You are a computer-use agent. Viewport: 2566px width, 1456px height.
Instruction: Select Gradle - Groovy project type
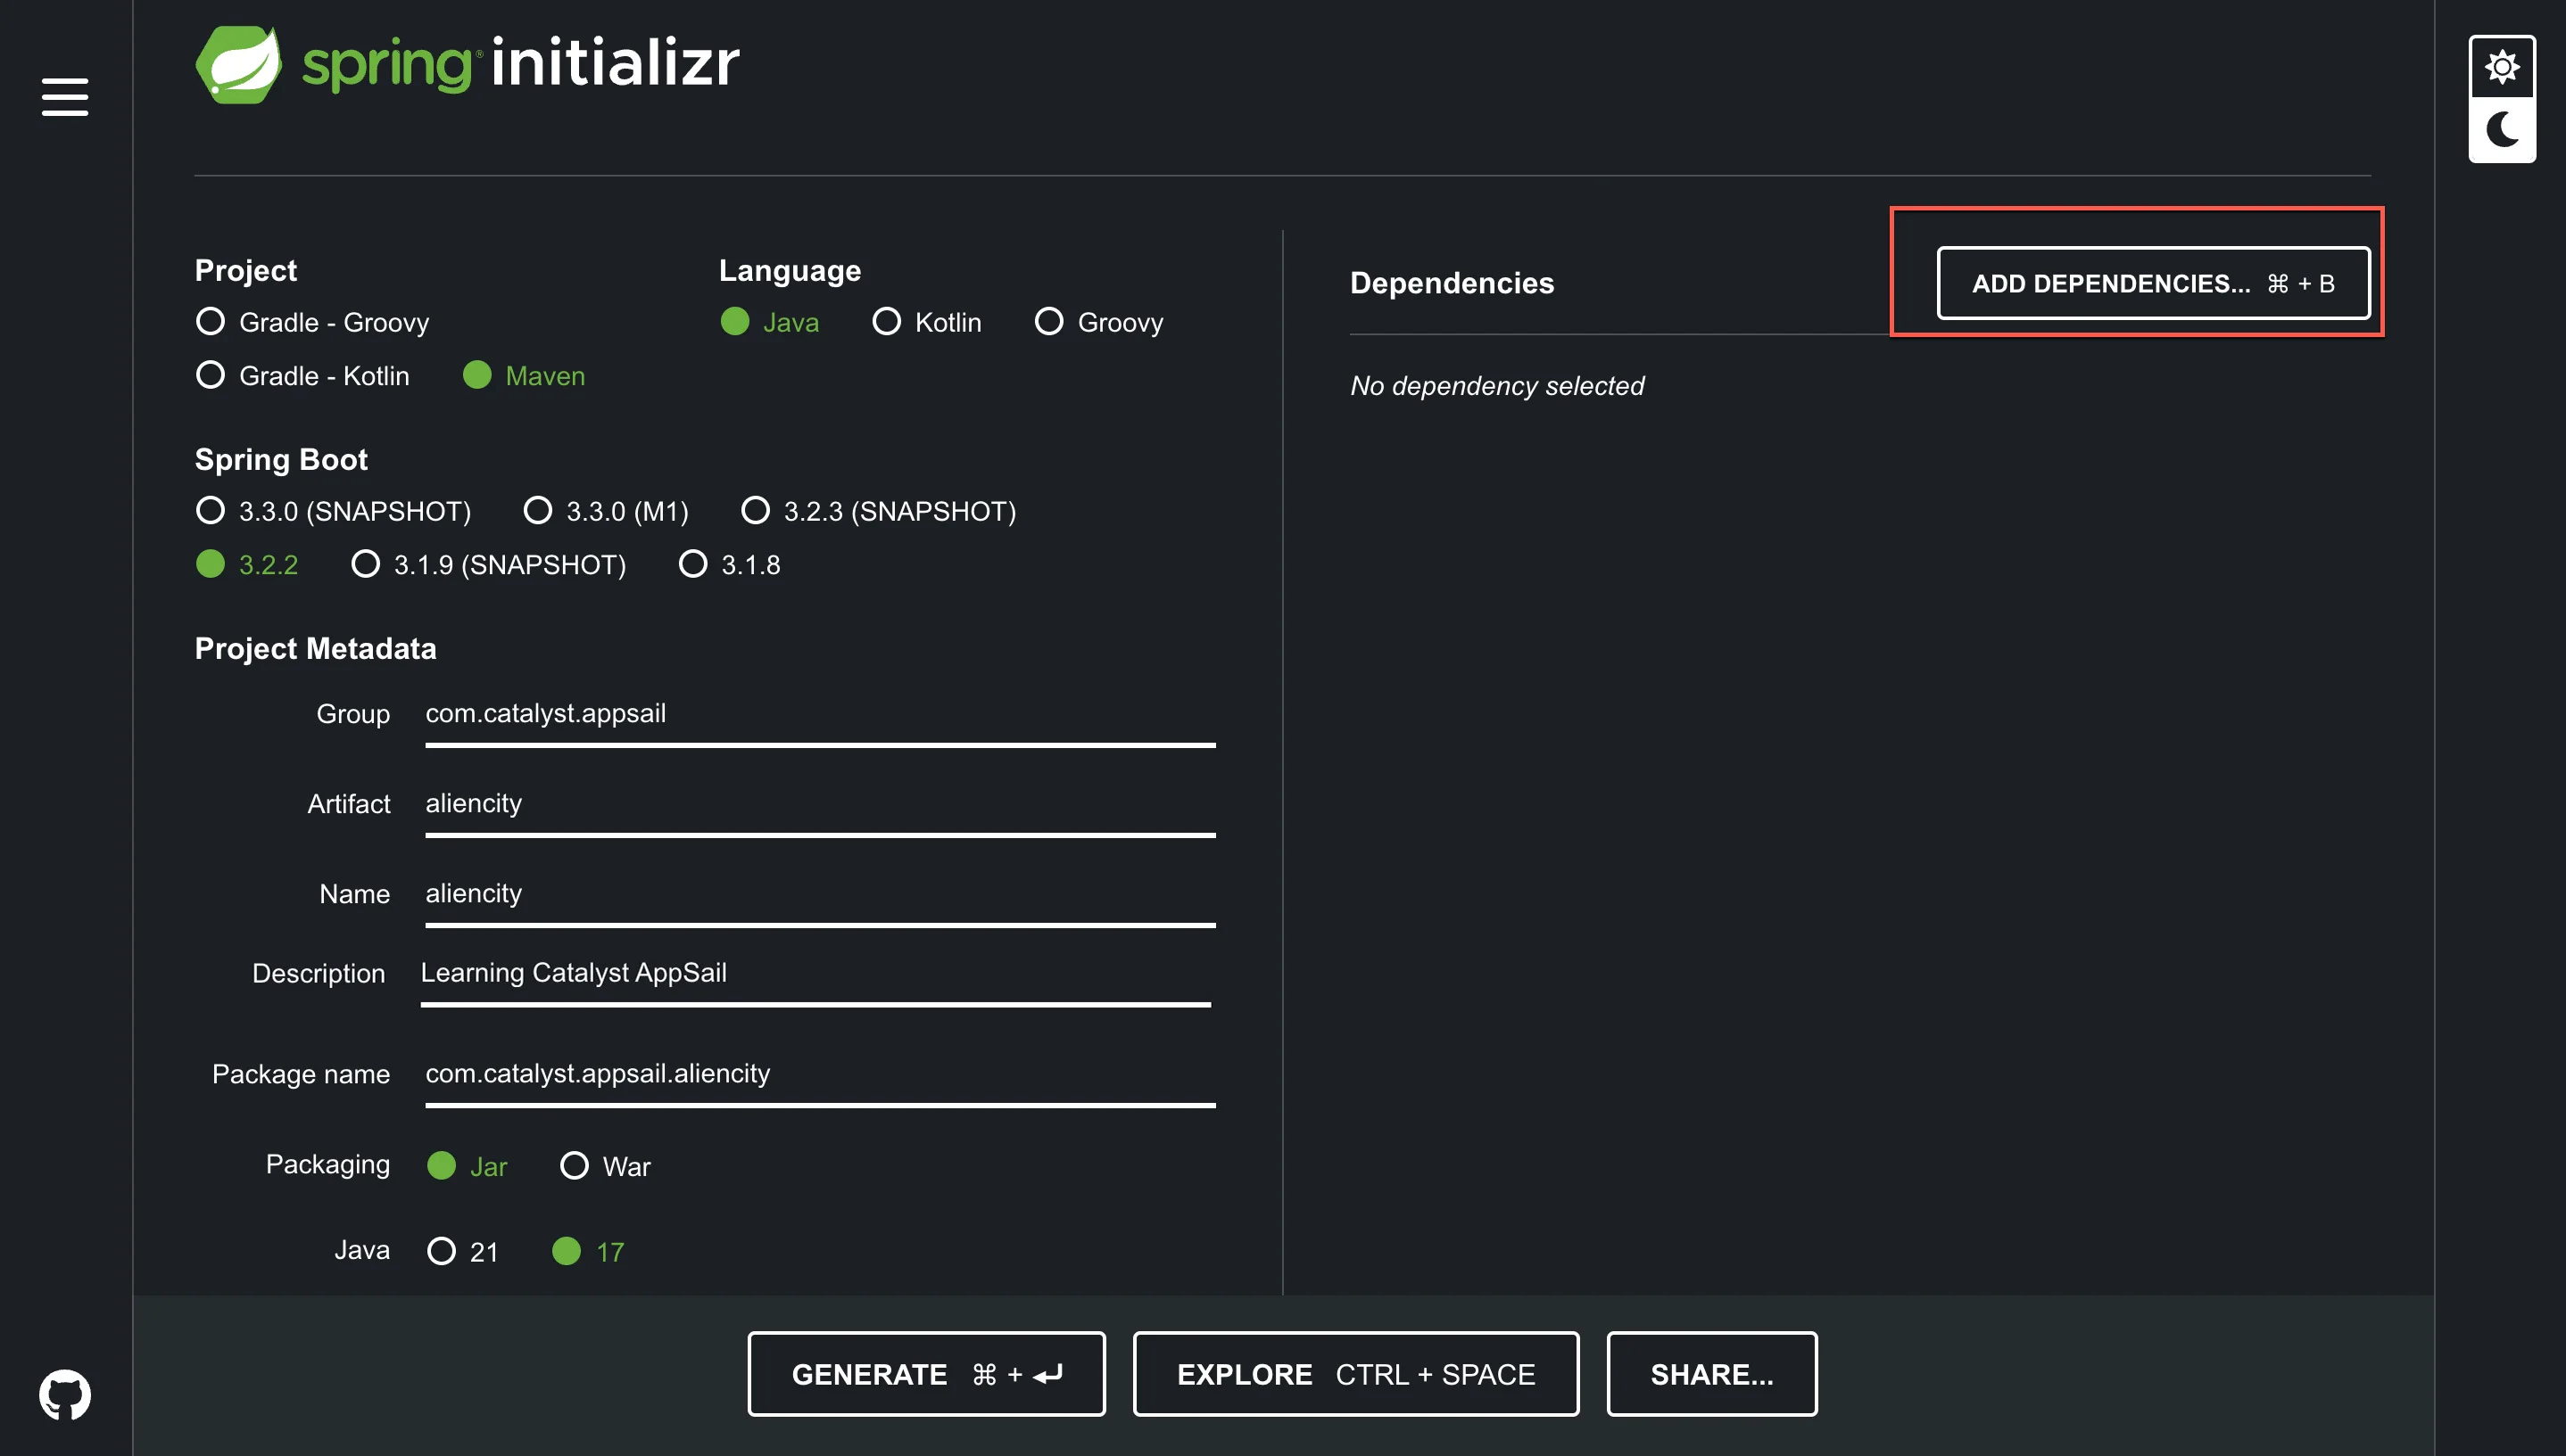click(211, 322)
